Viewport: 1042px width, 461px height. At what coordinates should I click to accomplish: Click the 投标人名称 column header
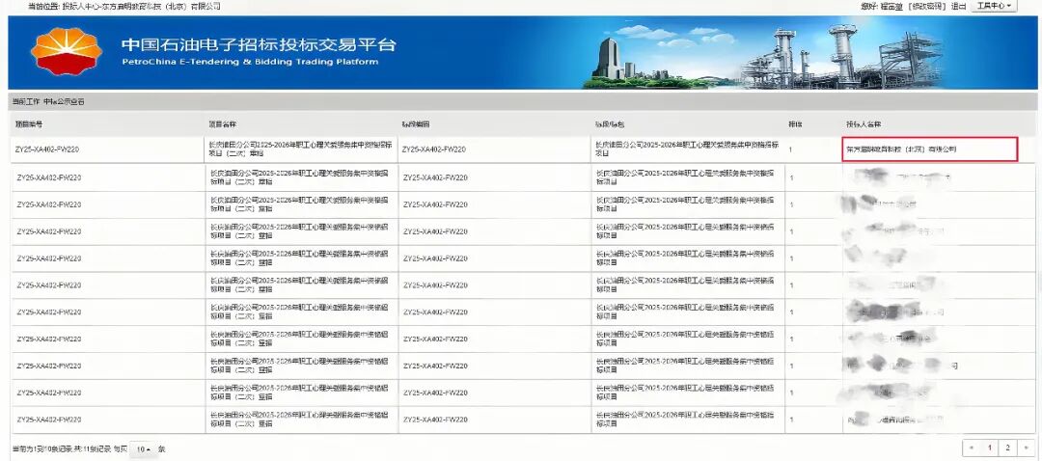(863, 124)
